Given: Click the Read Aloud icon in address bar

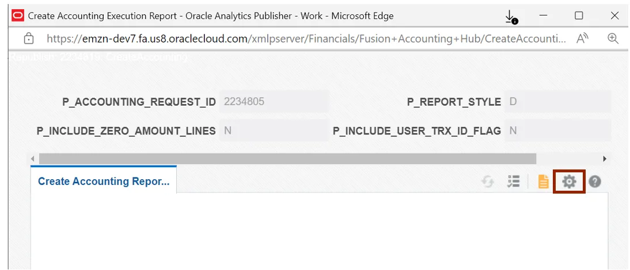Looking at the screenshot, I should (583, 38).
